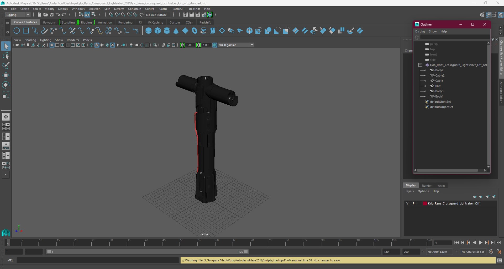504x269 pixels.
Task: Click the MEL command input field
Action: pos(98,260)
